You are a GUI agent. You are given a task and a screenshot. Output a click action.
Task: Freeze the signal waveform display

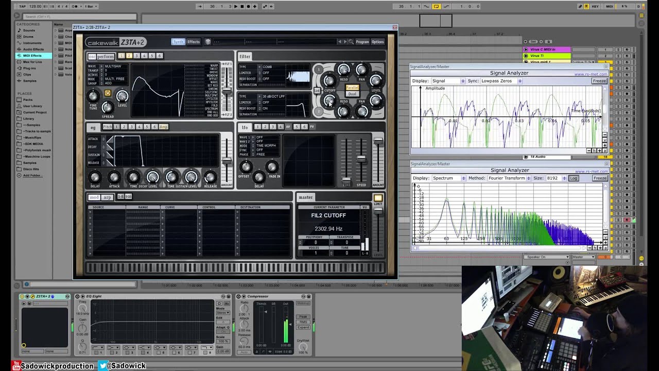coord(599,81)
